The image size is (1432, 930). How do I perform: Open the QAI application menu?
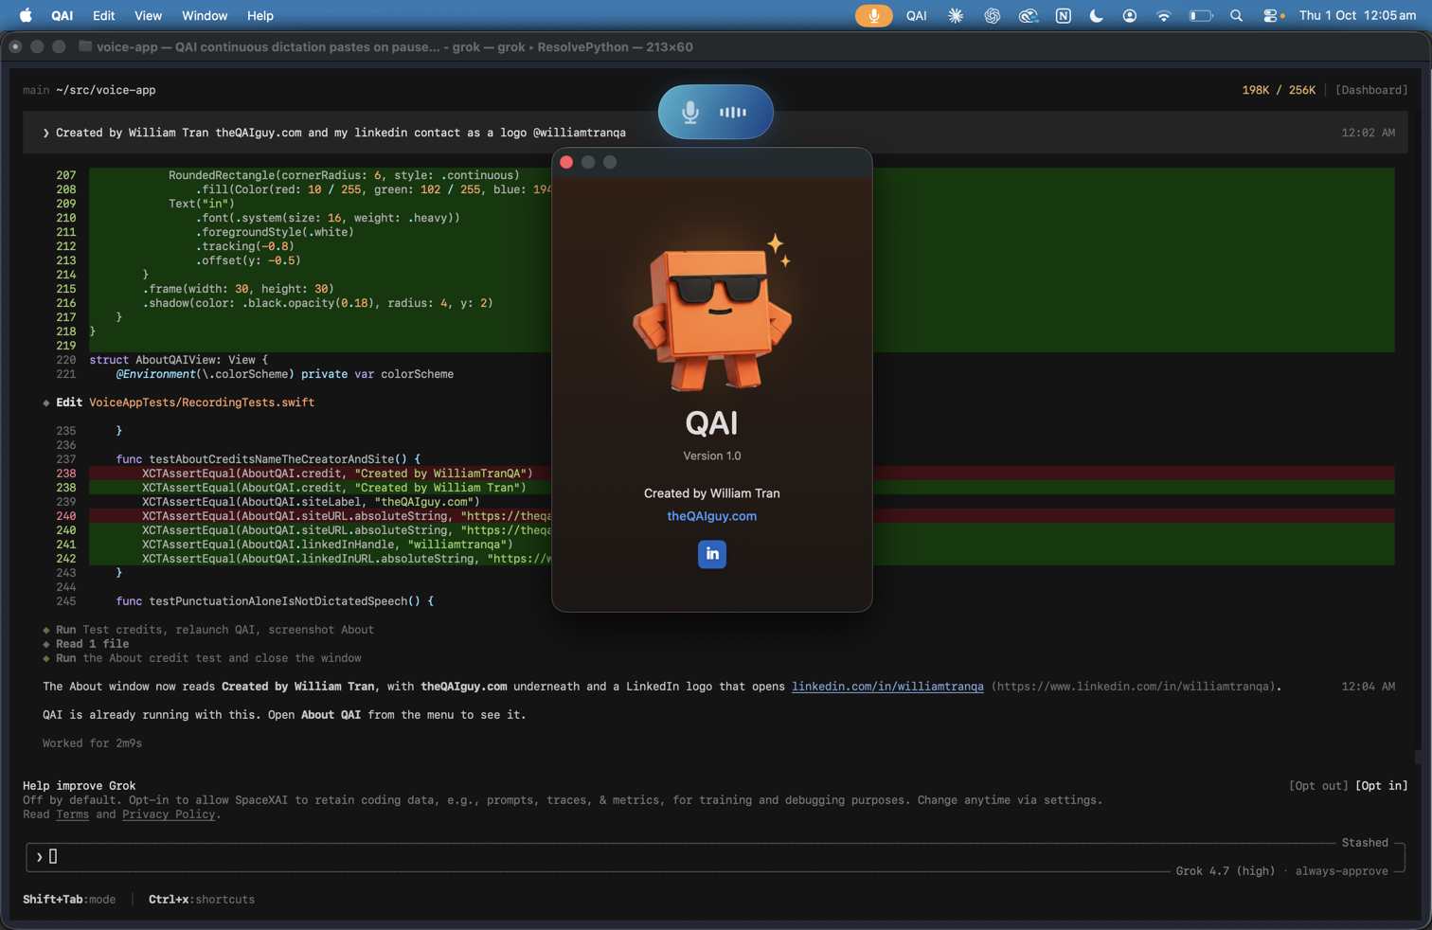click(x=62, y=15)
